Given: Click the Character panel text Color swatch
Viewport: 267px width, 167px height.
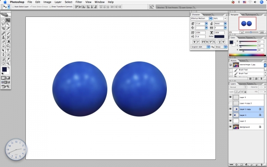Looking at the screenshot, I should (x=219, y=37).
